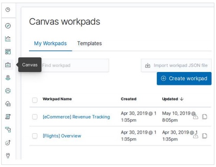Open the [eCommerce] Revenue Tracking link
This screenshot has width=216, height=167.
coord(76,117)
